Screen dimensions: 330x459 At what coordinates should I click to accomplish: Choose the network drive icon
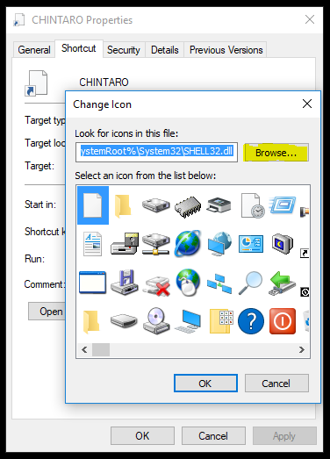tap(156, 245)
